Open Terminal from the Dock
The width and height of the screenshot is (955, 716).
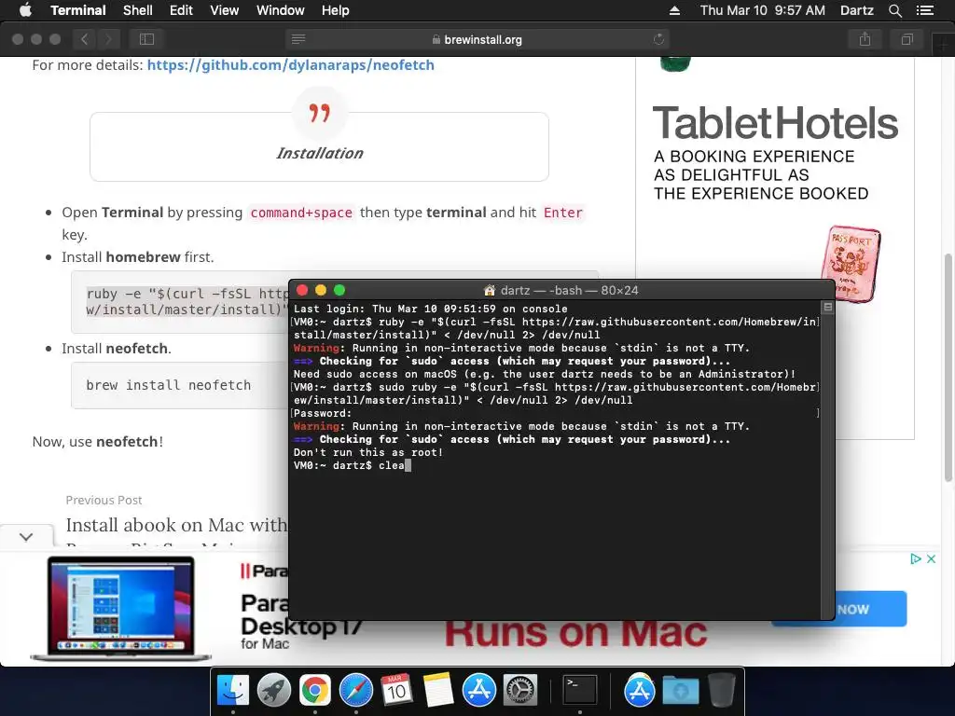point(579,691)
